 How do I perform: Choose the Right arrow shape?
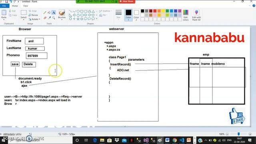86,15
